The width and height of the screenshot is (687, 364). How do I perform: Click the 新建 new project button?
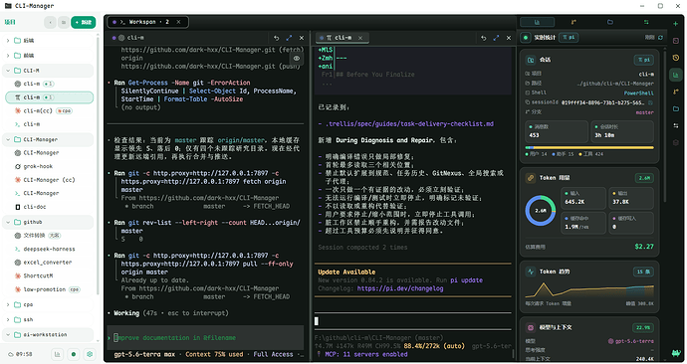84,22
